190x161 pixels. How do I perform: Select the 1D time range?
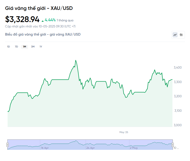point(8,46)
